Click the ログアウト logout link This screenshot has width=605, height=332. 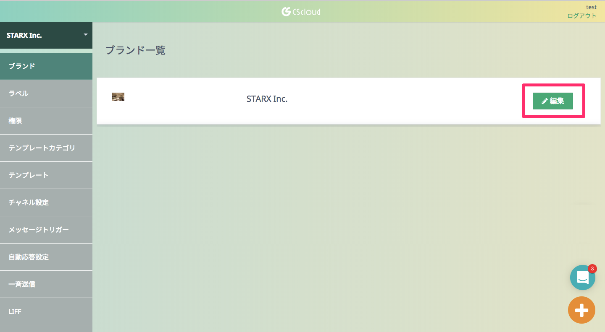(x=581, y=16)
